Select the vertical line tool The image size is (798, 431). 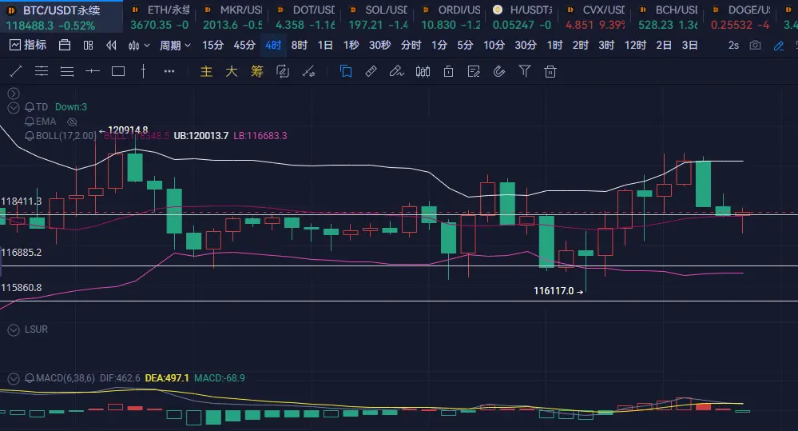pyautogui.click(x=144, y=71)
